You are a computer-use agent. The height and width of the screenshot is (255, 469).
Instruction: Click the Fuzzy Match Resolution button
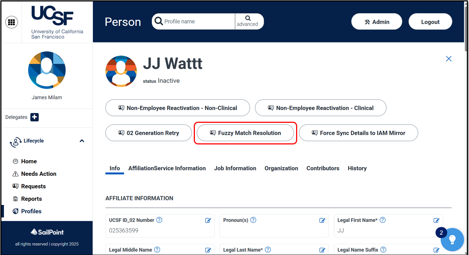tap(245, 133)
